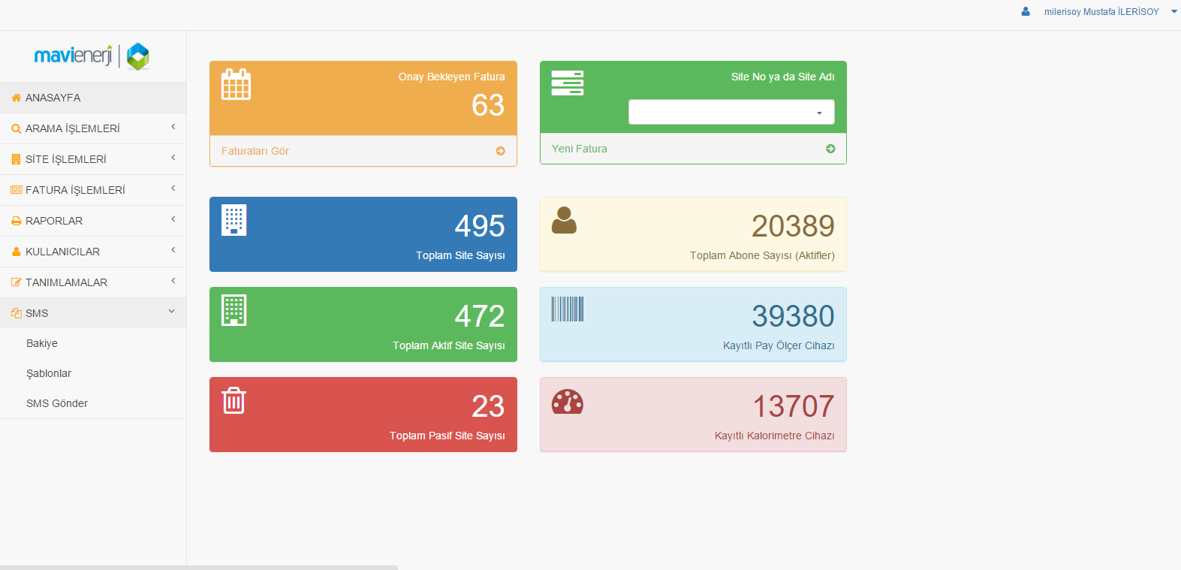
Task: Click the user icon beside KULLANICILAR
Action: [x=16, y=252]
